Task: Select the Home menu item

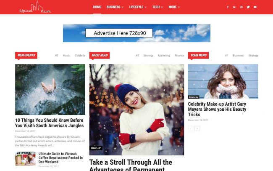Action: click(97, 7)
